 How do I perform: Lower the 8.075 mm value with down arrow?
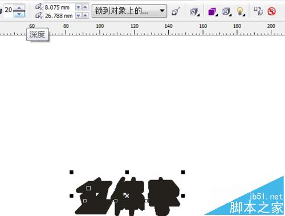[78, 7]
